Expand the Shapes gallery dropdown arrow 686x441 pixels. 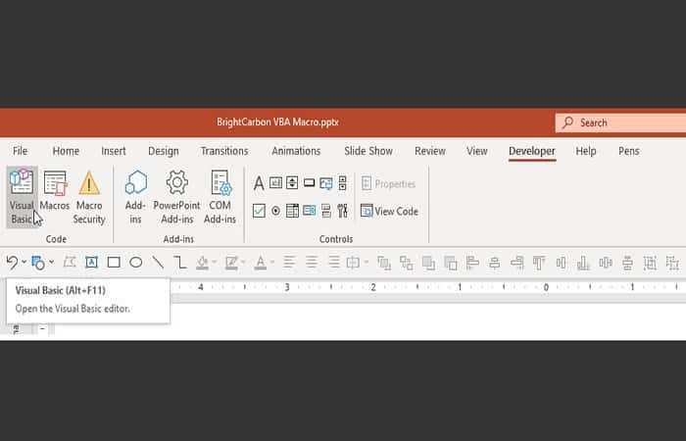pyautogui.click(x=52, y=263)
